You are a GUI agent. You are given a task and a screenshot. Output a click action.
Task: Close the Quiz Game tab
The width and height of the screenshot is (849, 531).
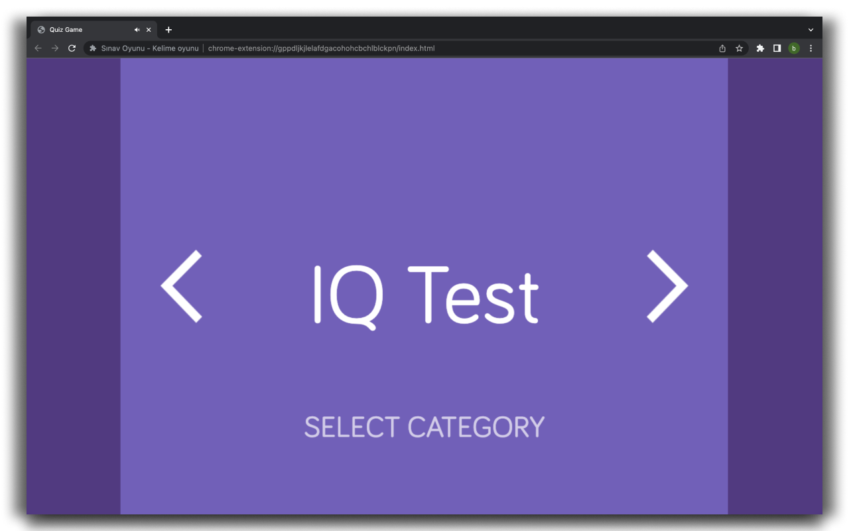tap(149, 30)
